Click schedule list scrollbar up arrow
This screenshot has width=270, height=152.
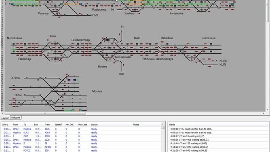coord(163,124)
